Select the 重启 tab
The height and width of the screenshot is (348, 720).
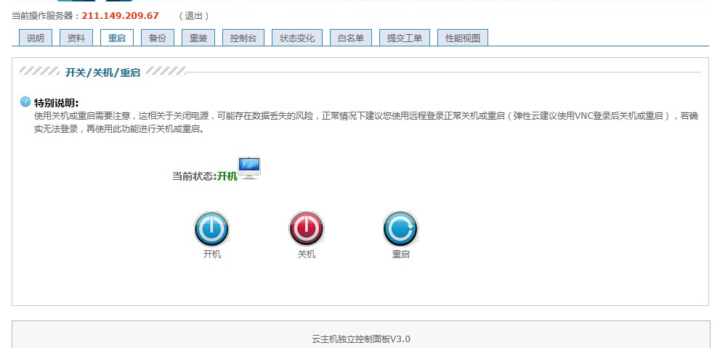(x=117, y=38)
